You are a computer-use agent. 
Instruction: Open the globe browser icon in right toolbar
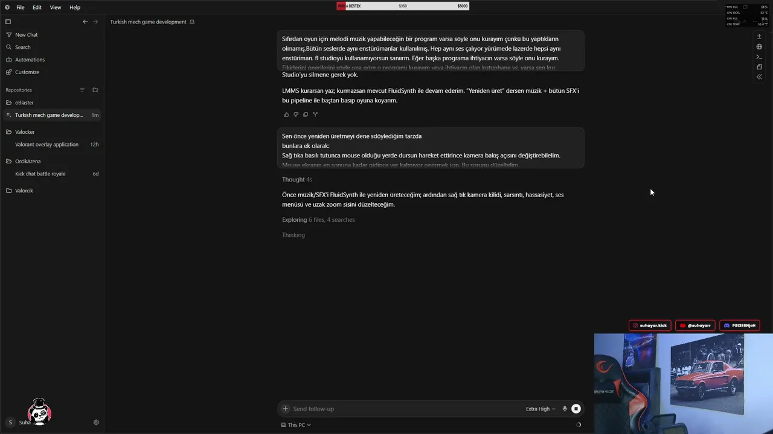point(759,46)
